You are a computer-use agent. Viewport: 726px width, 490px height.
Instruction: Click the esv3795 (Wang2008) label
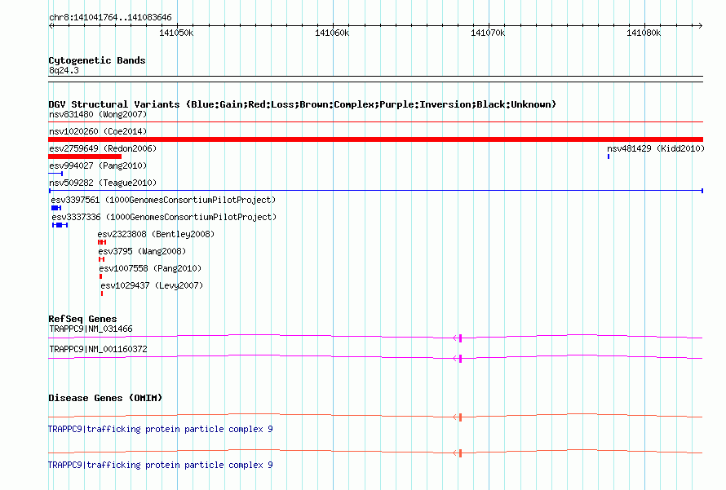point(142,251)
